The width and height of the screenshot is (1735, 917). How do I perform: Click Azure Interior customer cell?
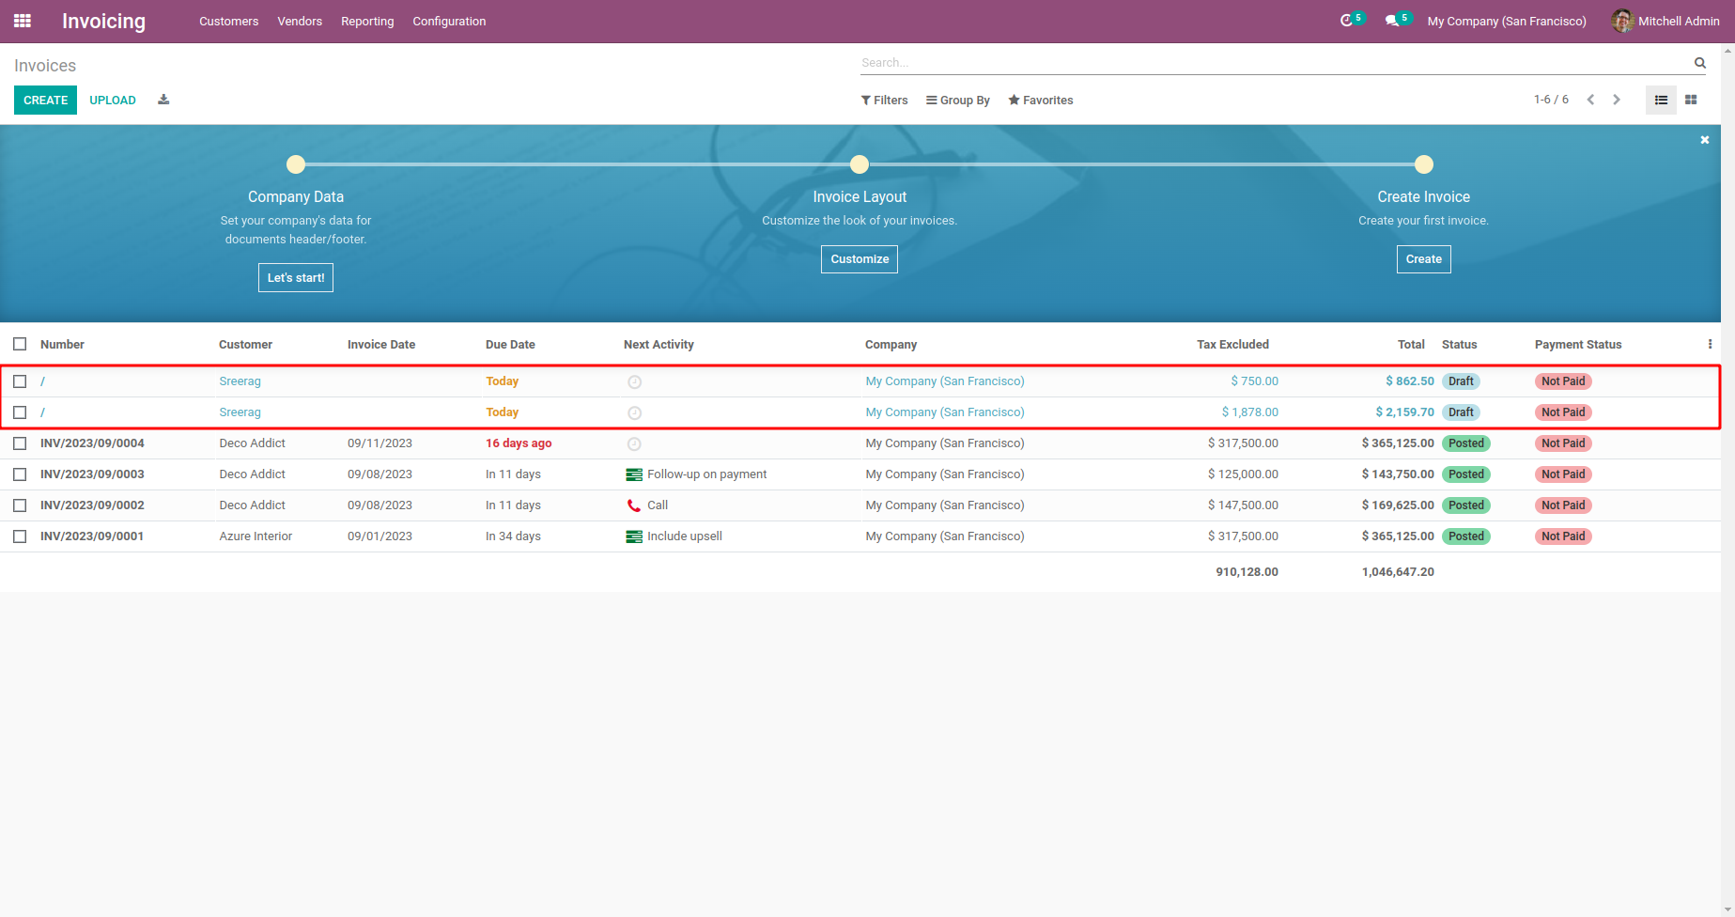pyautogui.click(x=256, y=536)
